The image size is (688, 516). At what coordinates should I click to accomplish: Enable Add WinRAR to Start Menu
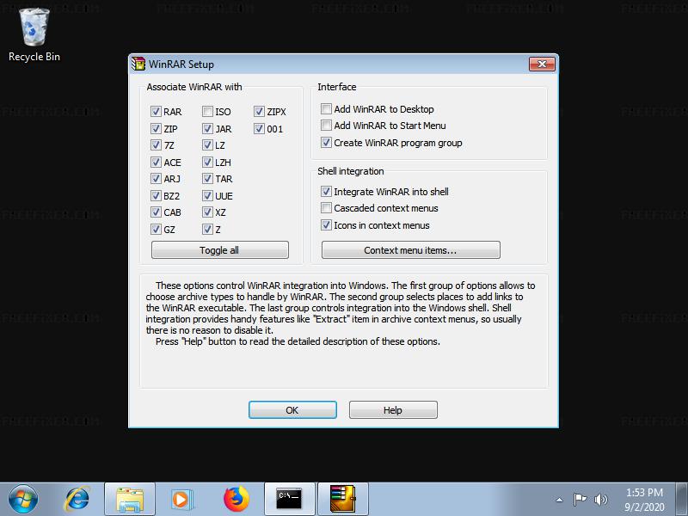(326, 126)
